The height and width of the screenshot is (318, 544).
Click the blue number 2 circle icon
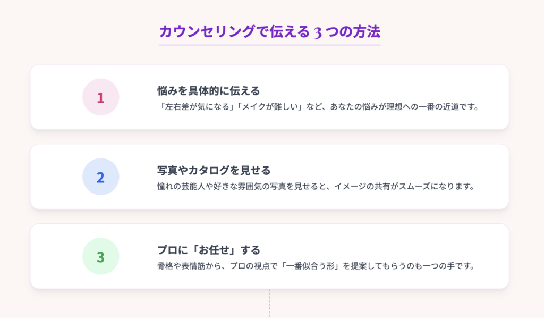coord(100,177)
